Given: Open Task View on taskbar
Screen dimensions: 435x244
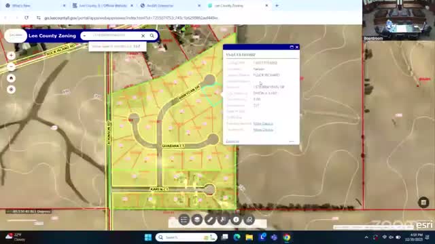Looking at the screenshot, I should pos(225,237).
